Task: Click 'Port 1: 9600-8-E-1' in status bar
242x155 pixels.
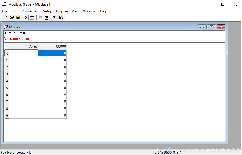Action: pyautogui.click(x=167, y=153)
